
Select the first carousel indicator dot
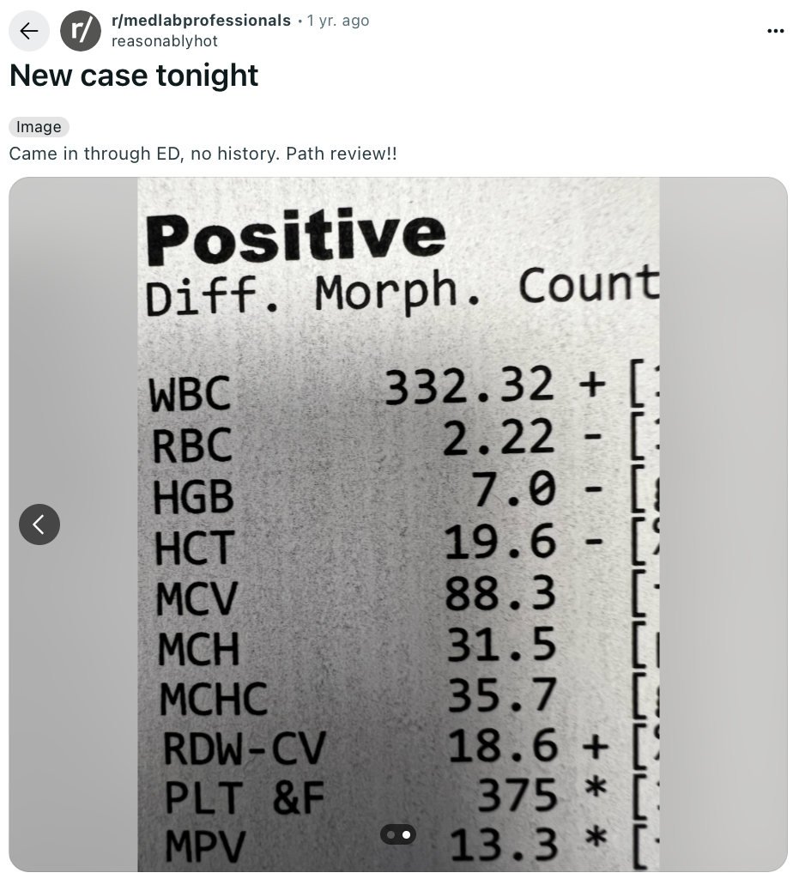pos(390,834)
